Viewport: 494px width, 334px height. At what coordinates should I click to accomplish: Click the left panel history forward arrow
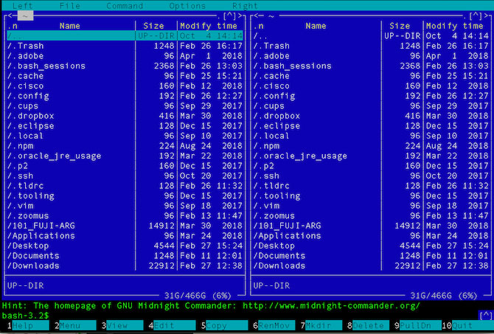tap(240, 15)
